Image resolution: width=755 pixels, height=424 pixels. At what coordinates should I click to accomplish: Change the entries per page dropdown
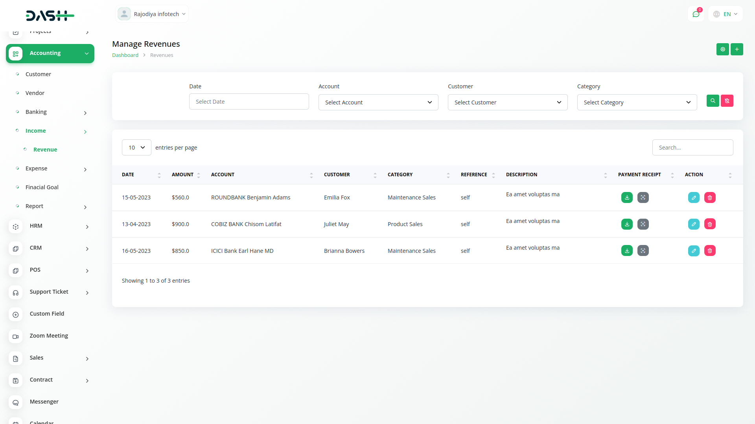[x=136, y=148]
